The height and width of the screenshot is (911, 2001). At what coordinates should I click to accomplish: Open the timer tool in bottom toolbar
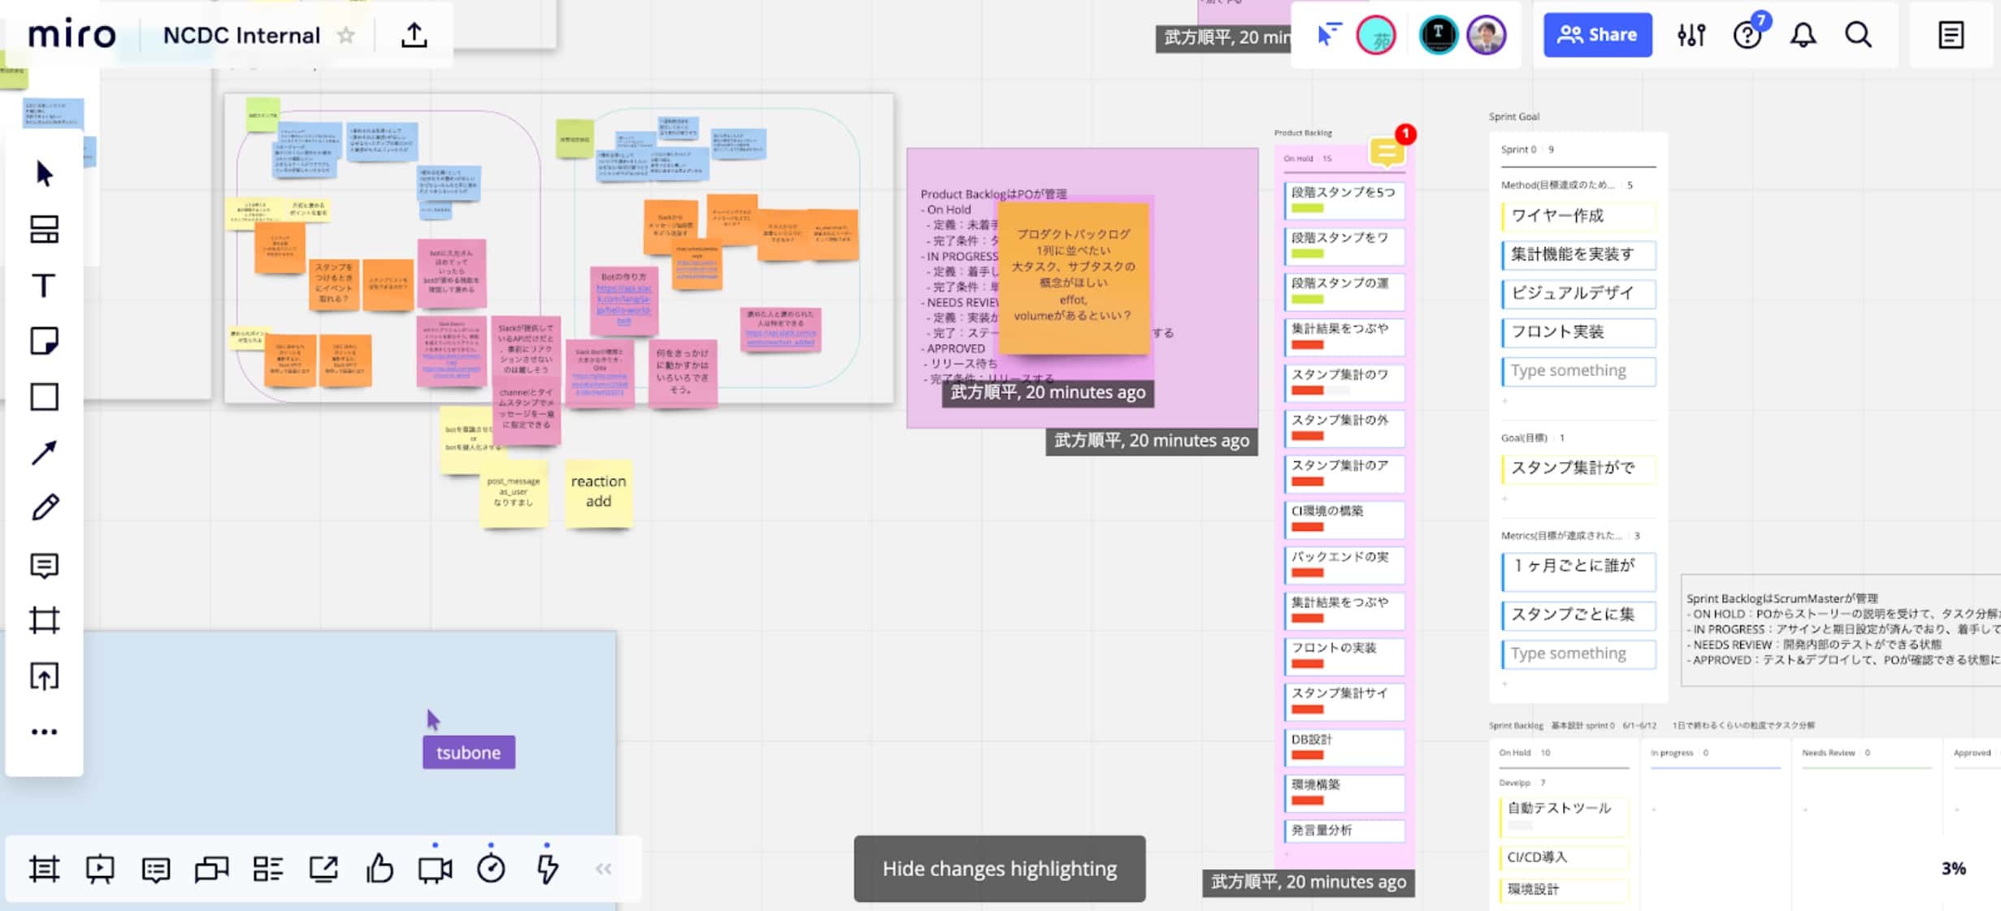coord(491,869)
